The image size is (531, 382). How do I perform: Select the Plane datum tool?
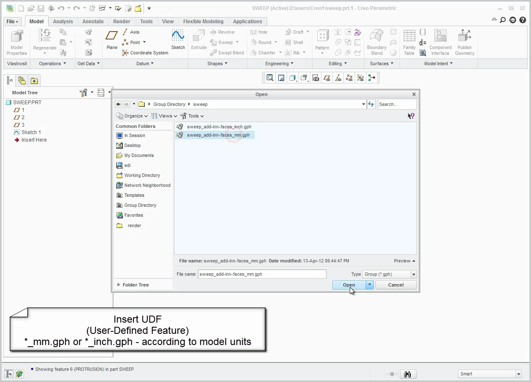click(112, 39)
